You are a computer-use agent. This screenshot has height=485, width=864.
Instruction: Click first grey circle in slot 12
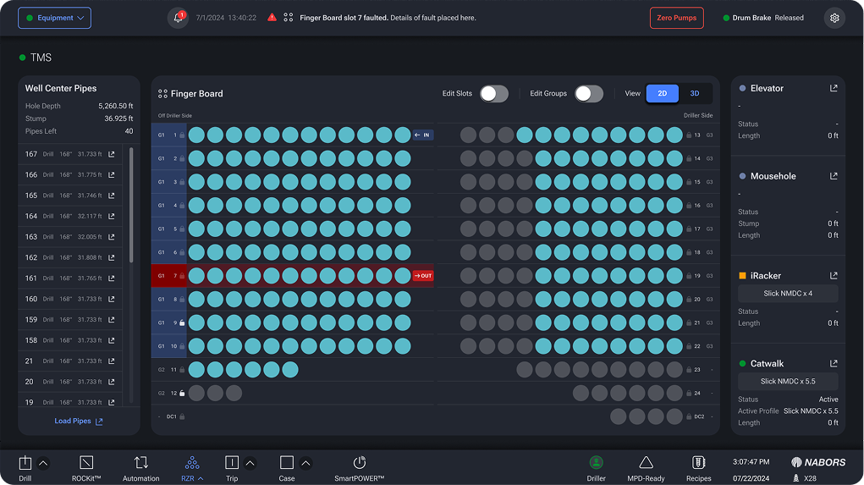coord(196,393)
